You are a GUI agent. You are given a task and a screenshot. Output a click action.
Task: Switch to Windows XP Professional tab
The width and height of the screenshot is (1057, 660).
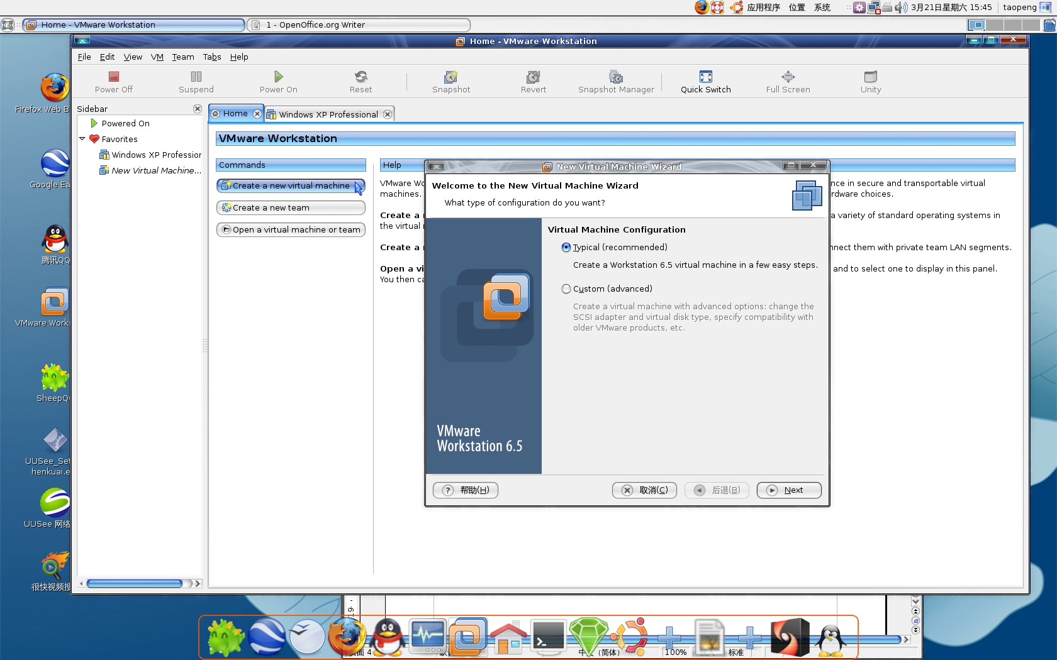pyautogui.click(x=328, y=114)
